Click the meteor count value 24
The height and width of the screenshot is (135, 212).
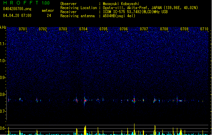click(49, 16)
